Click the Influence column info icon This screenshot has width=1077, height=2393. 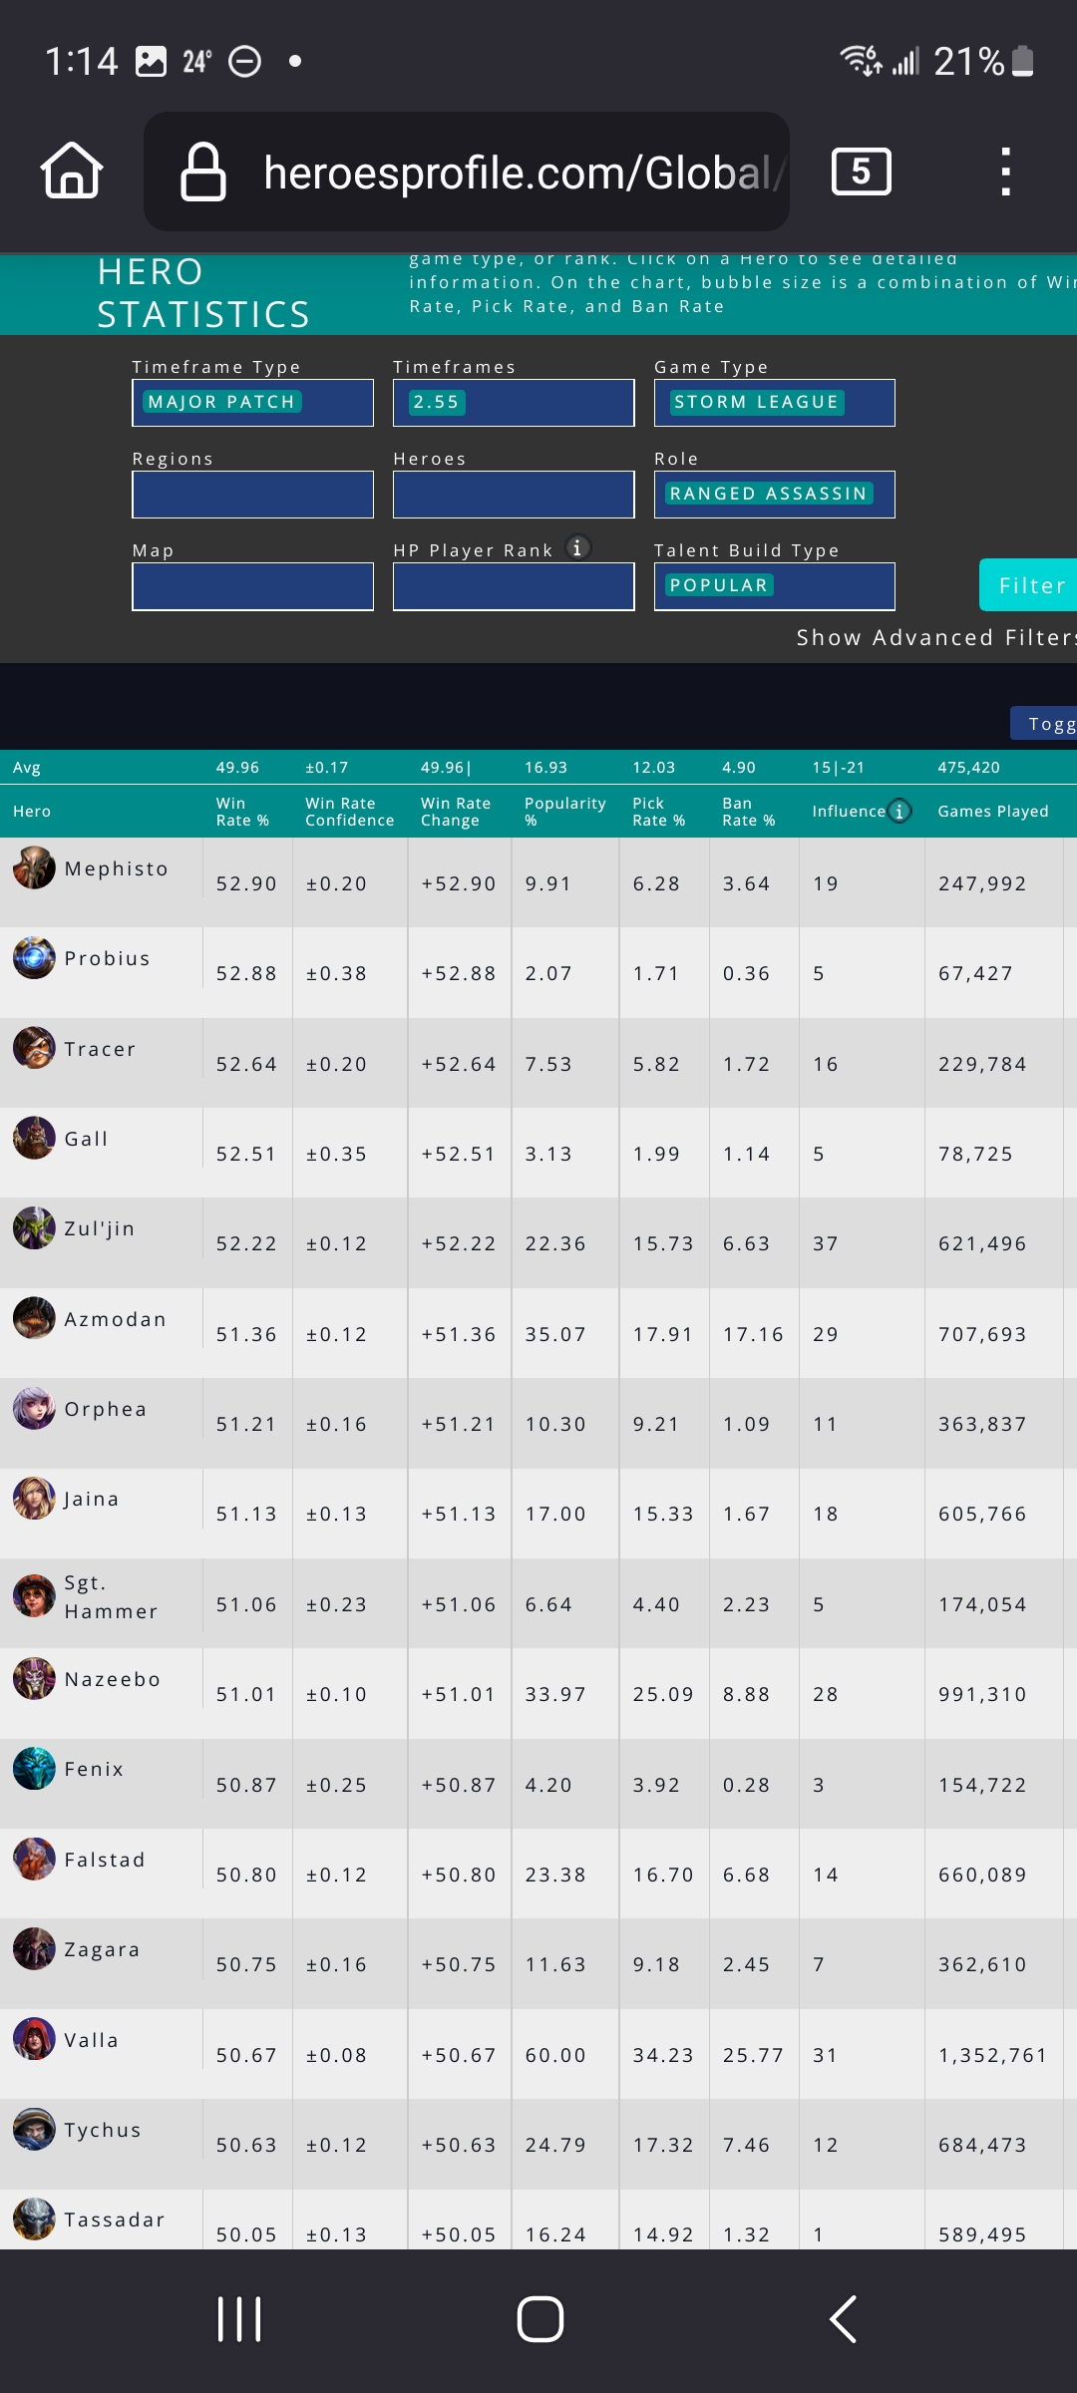pos(898,811)
